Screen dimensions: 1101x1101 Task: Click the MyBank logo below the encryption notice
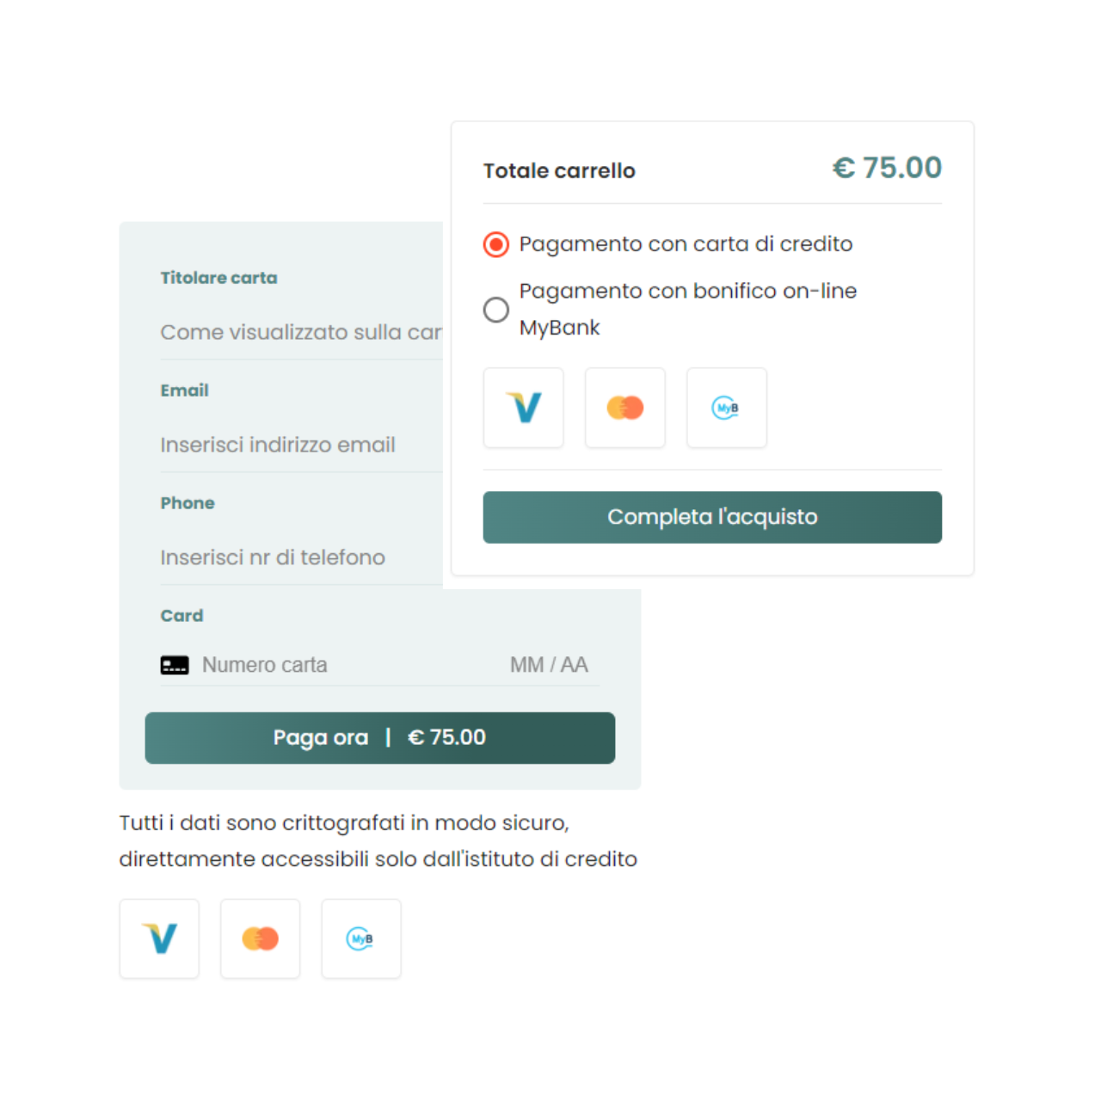coord(361,938)
